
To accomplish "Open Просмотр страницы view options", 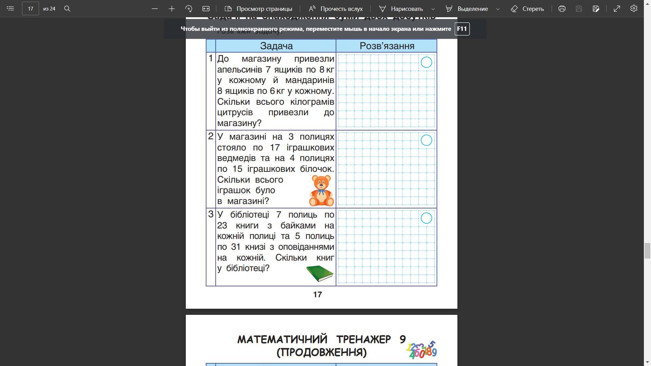I will 259,8.
